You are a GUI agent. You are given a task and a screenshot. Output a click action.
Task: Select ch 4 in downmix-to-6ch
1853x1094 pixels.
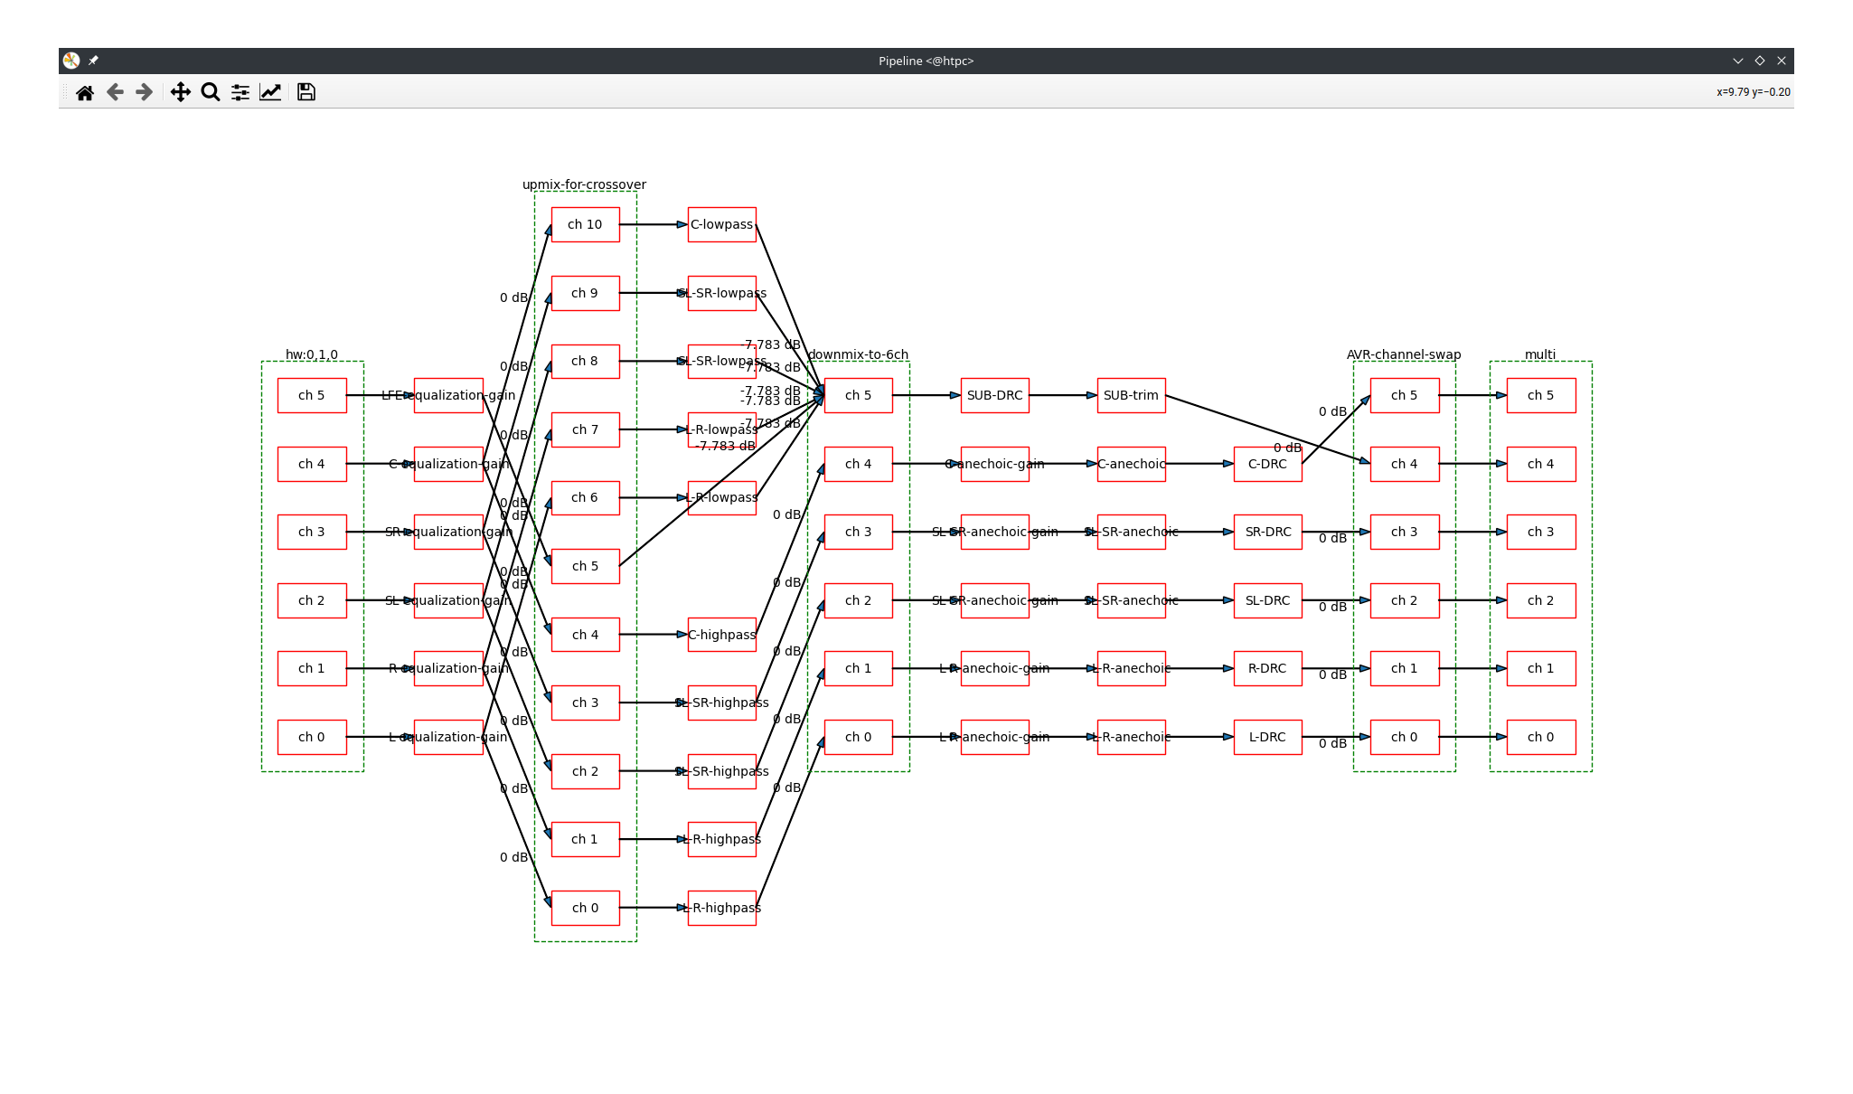[x=859, y=464]
